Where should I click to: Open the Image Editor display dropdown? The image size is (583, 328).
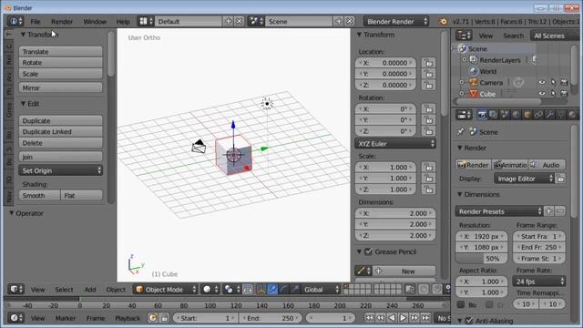[525, 179]
